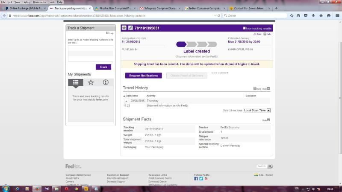Open About FedEx footer link
The image size is (342, 192).
point(72,178)
